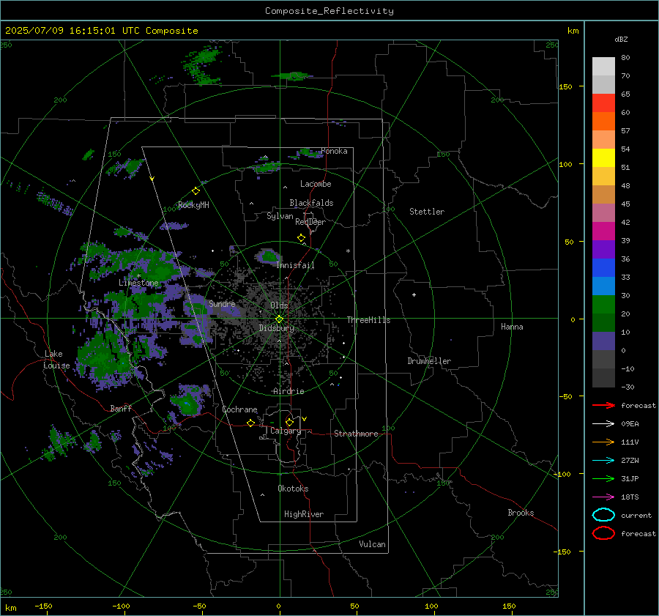Image resolution: width=659 pixels, height=616 pixels.
Task: Click the strongest echo cell near Banff
Action: tap(187, 403)
